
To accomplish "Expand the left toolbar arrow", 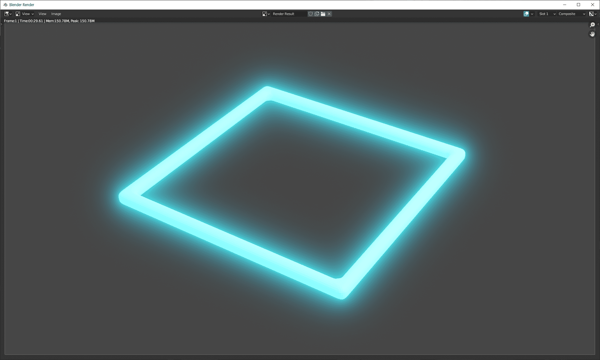I will 1,24.
